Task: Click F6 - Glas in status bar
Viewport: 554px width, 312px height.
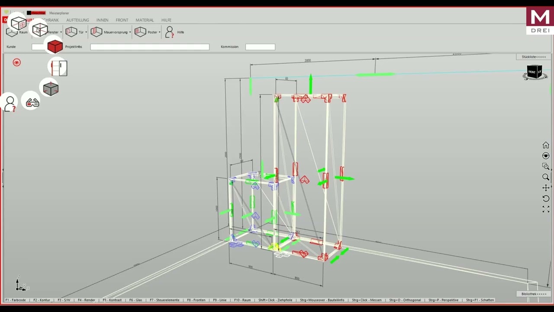Action: 135,300
